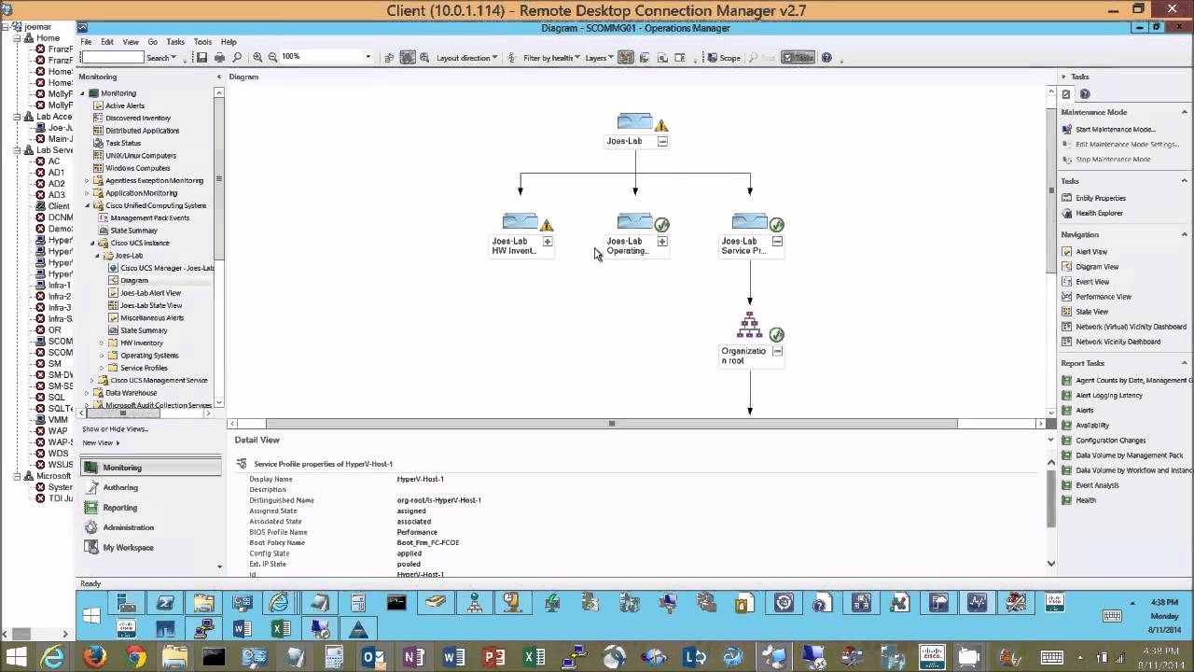Screen dimensions: 1194x672
Task: Open the Search dropdown arrow
Action: click(175, 58)
